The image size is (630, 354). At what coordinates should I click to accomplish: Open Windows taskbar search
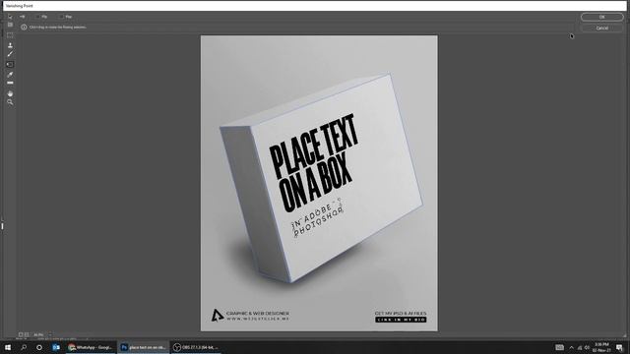pyautogui.click(x=24, y=347)
